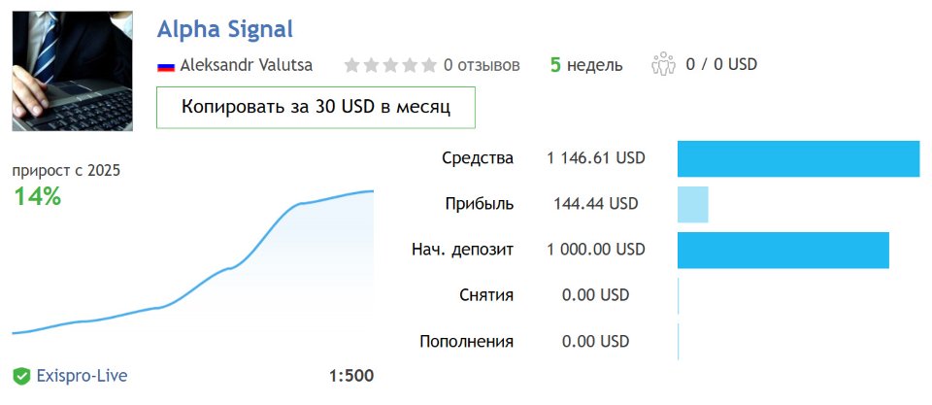
Task: Click the five-star rating icons
Action: coord(390,65)
